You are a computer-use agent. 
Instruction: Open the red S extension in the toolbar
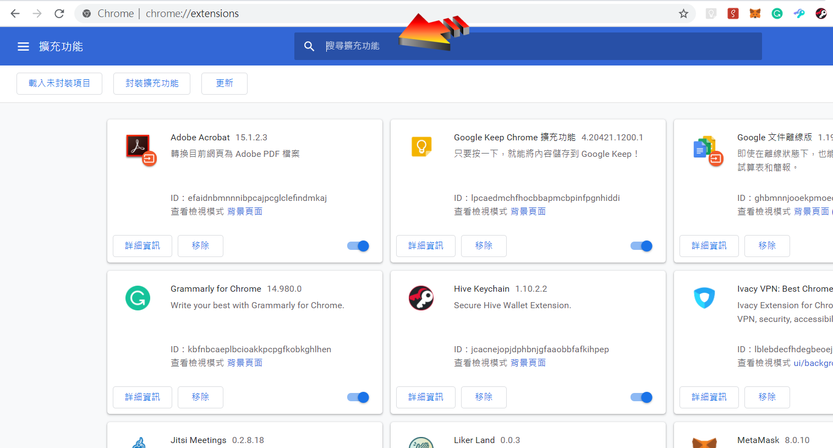point(733,13)
